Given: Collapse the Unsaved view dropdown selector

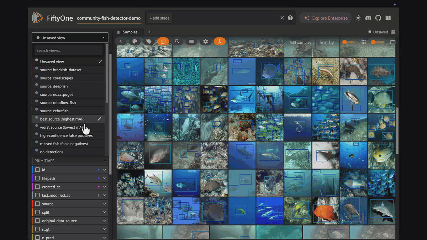Looking at the screenshot, I should click(70, 38).
